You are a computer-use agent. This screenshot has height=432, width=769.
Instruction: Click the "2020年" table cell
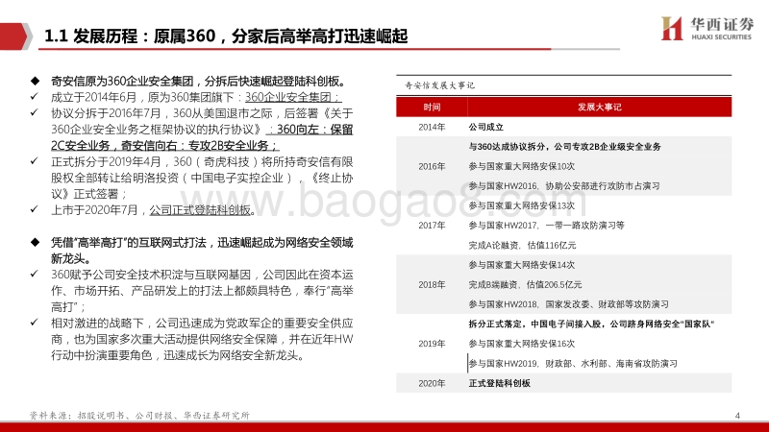click(432, 383)
